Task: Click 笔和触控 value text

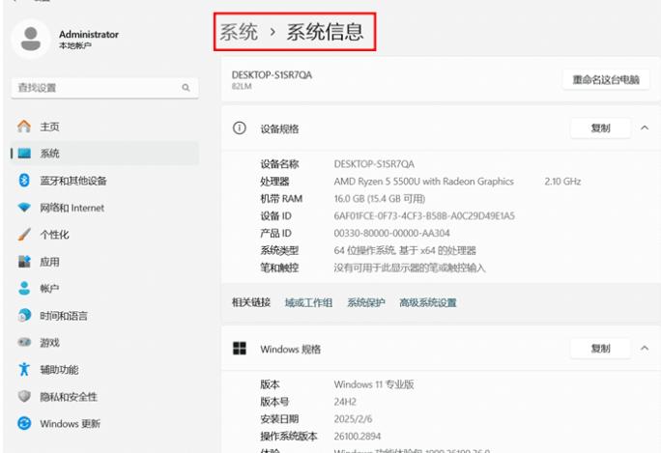Action: [410, 268]
